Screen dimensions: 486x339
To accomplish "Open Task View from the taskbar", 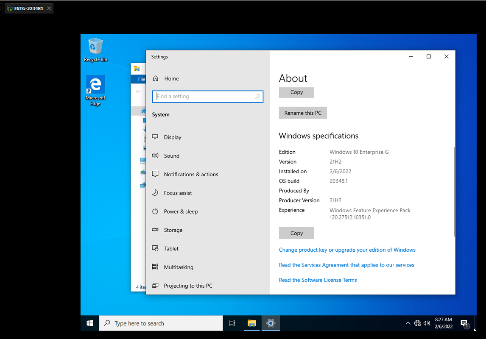I will click(x=232, y=323).
